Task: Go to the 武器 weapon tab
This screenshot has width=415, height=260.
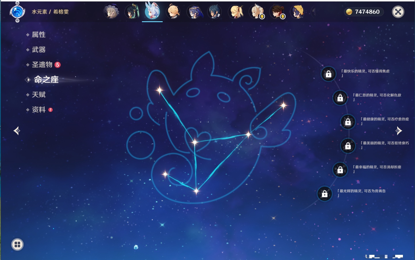Action: point(39,50)
